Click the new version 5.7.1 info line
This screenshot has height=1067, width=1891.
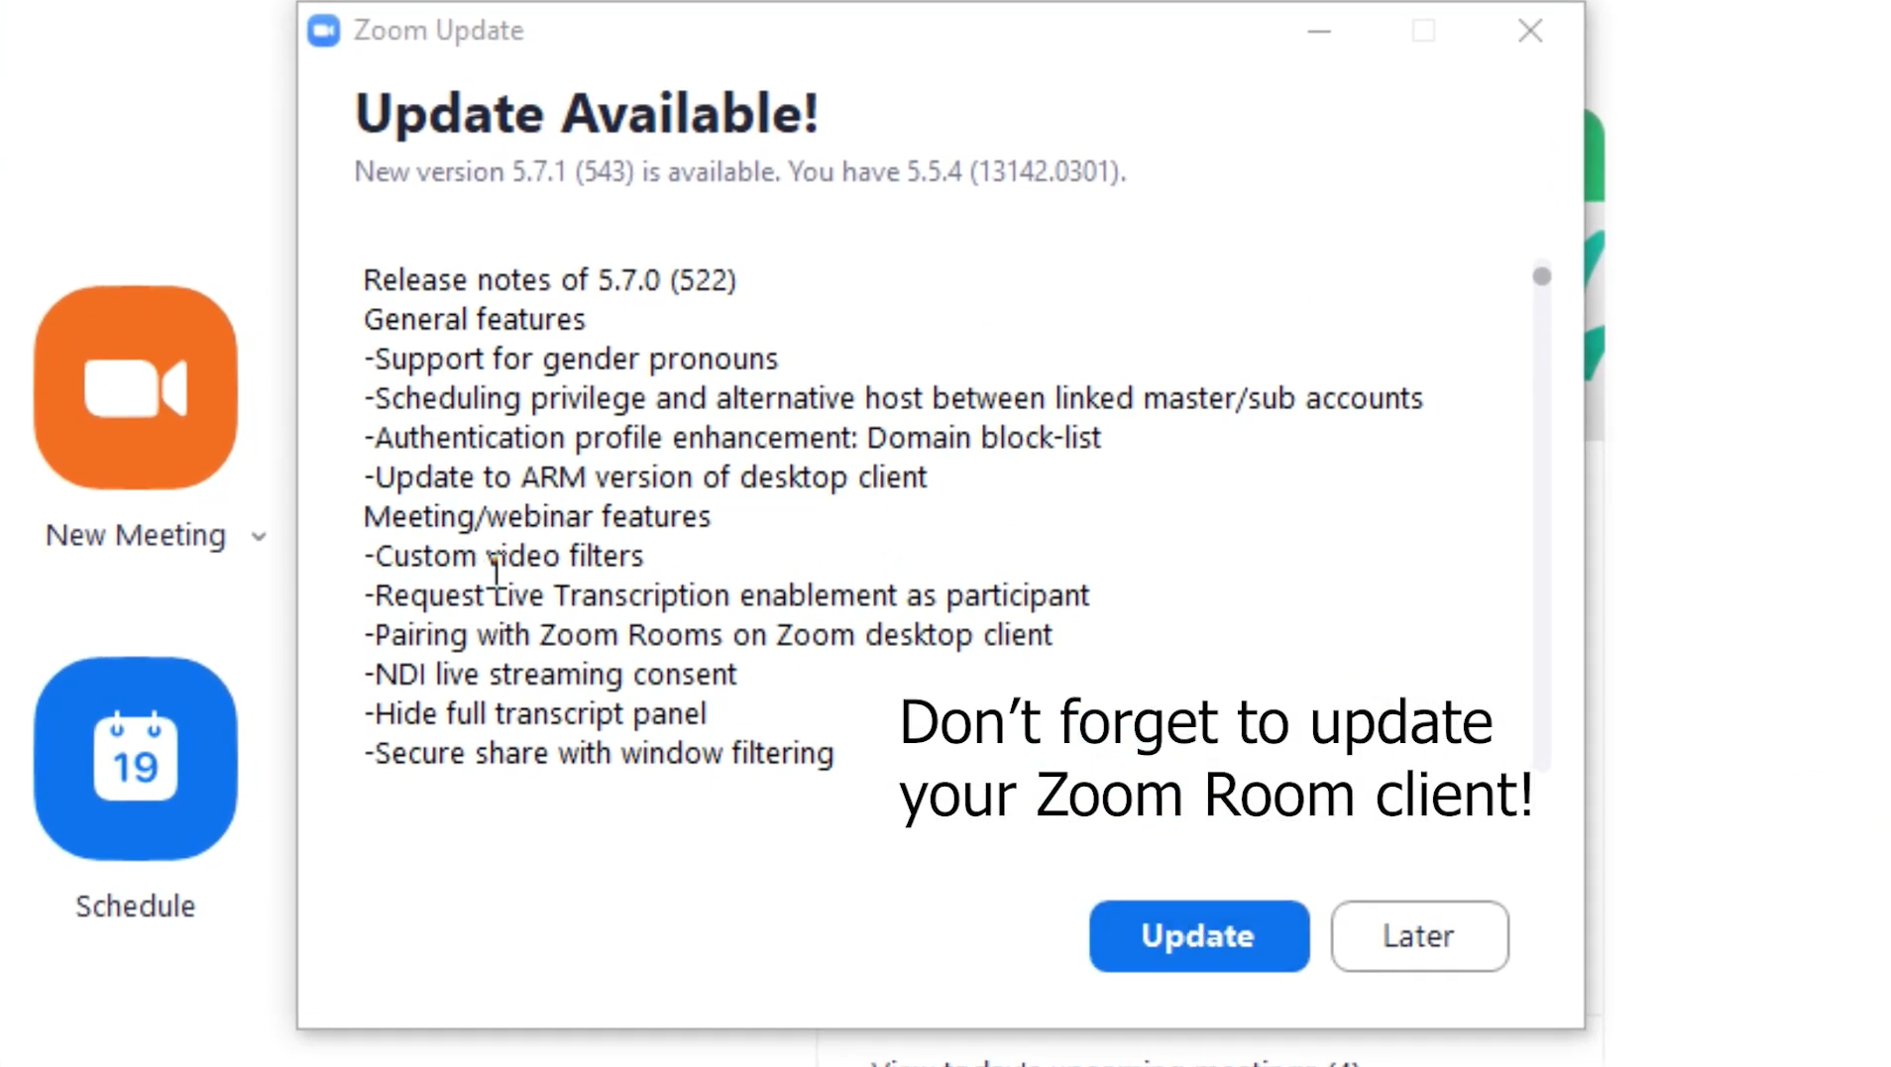coord(740,171)
